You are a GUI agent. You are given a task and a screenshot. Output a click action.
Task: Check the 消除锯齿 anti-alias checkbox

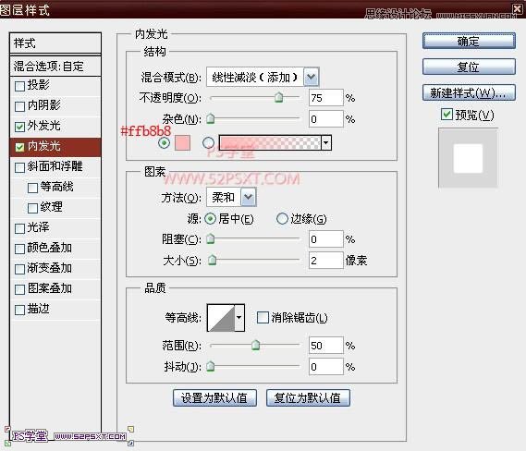tap(263, 317)
